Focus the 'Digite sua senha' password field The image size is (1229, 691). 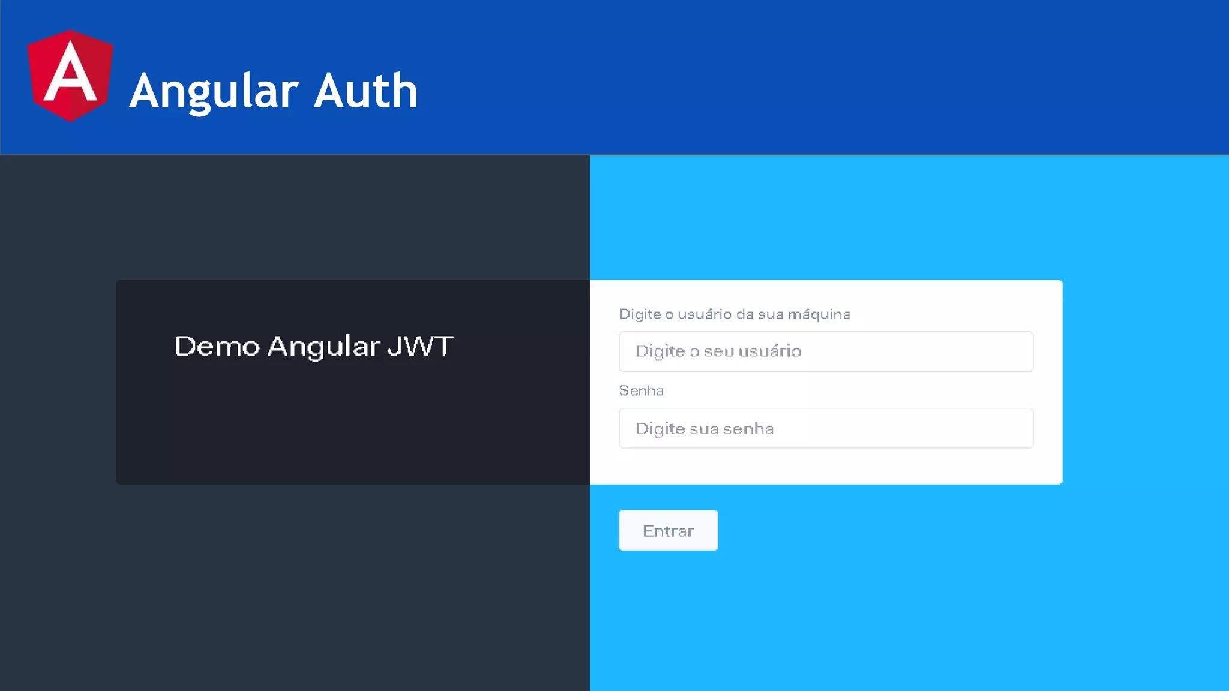click(x=826, y=428)
